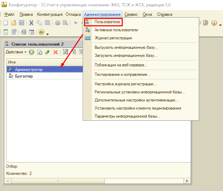The image size is (223, 191).
Task: Open the Действия dropdown in user list
Action: point(16,52)
